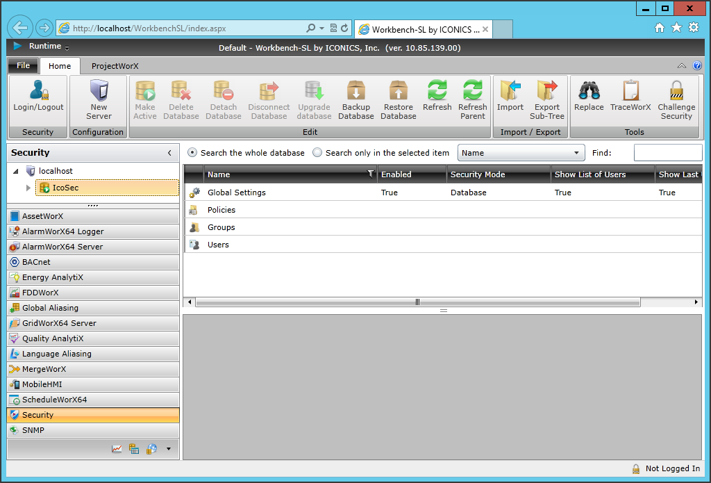This screenshot has width=711, height=483.
Task: Open the AlarmWorX64 Server provider
Action: (x=62, y=247)
